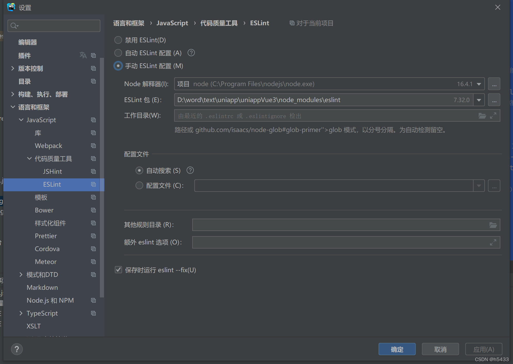Click the search magnifier icon in settings search
The width and height of the screenshot is (513, 364).
point(14,26)
